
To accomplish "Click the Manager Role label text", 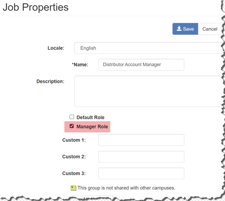I will [x=92, y=127].
